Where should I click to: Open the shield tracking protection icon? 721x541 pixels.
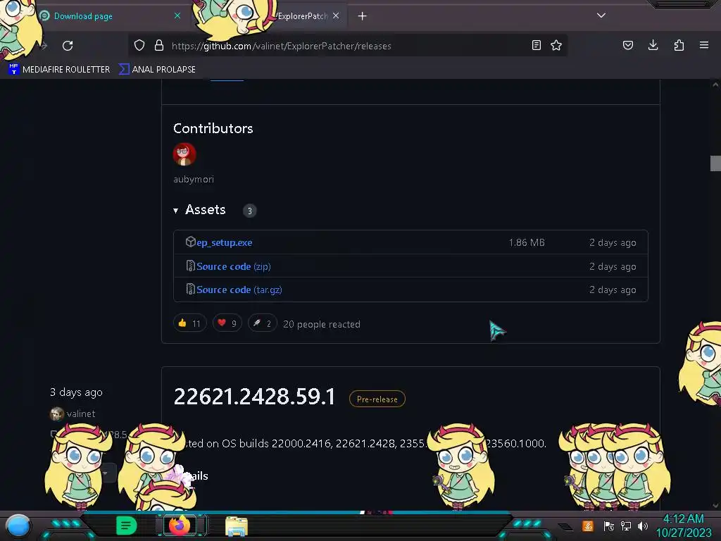click(x=139, y=45)
